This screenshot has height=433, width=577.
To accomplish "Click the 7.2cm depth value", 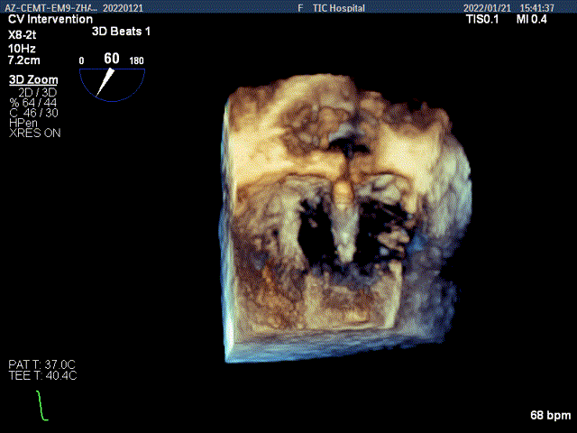I will click(23, 58).
